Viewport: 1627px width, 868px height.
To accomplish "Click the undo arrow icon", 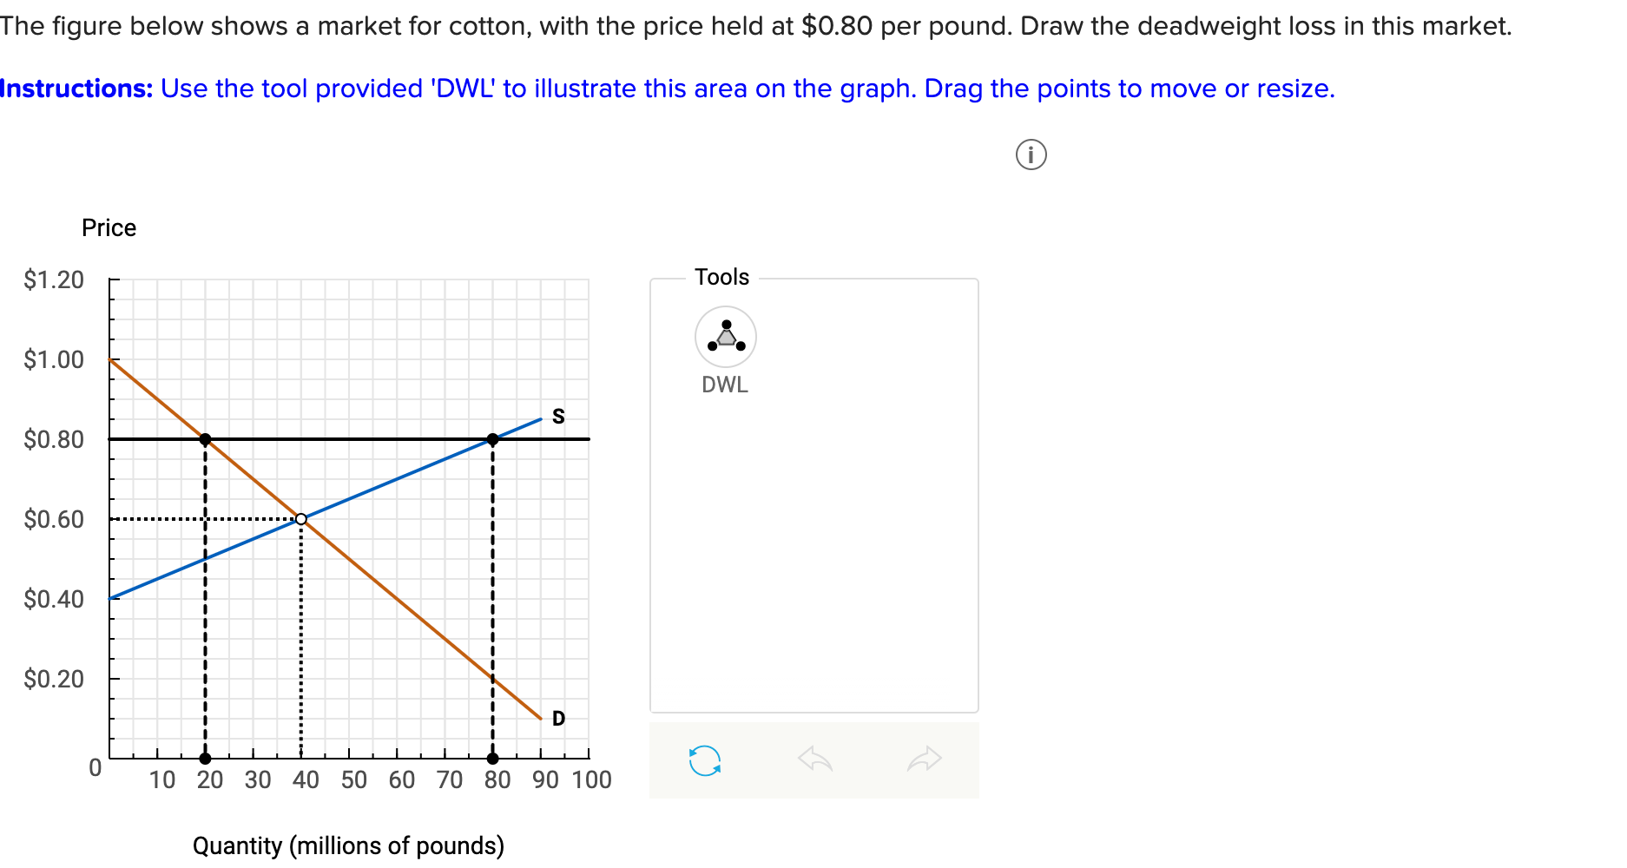I will coord(815,759).
